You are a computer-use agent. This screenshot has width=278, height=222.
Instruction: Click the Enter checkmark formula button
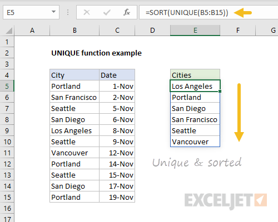coord(107,12)
